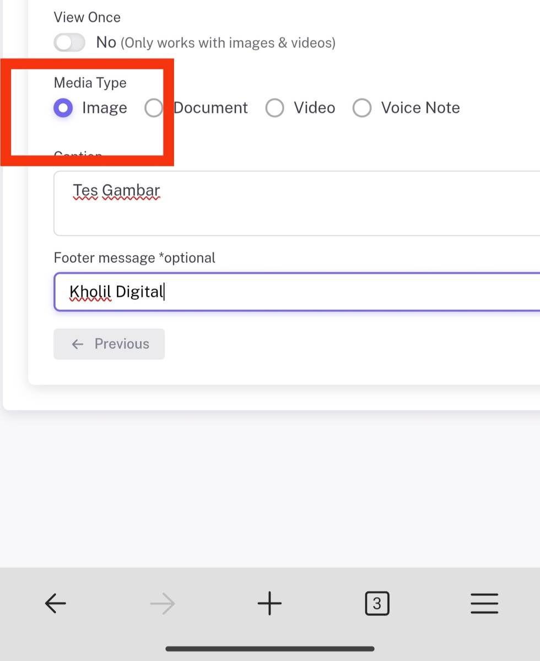The height and width of the screenshot is (661, 540).
Task: Click the Previous button
Action: (x=109, y=344)
